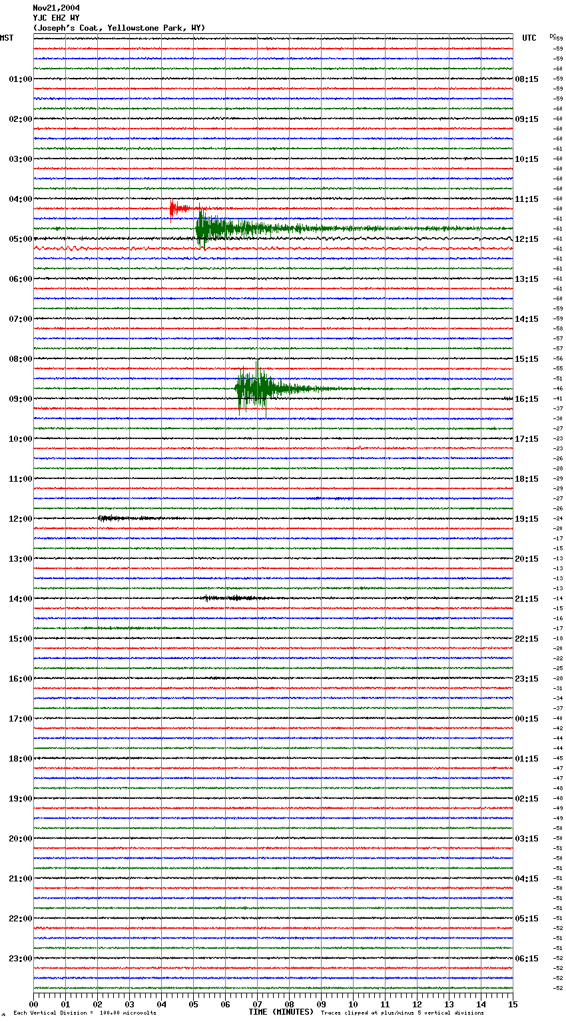Click the date header Nov21,2004
566x1022 pixels.
point(57,8)
